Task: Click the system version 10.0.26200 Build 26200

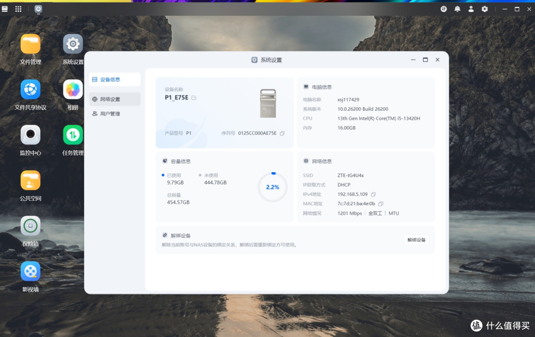Action: tap(363, 109)
